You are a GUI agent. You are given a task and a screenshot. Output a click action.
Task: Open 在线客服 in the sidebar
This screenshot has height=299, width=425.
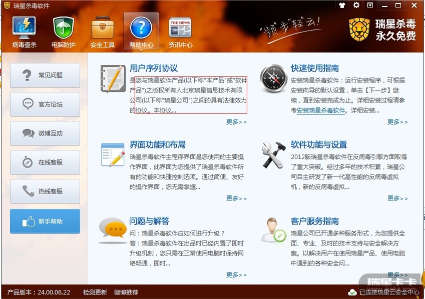pyautogui.click(x=45, y=162)
